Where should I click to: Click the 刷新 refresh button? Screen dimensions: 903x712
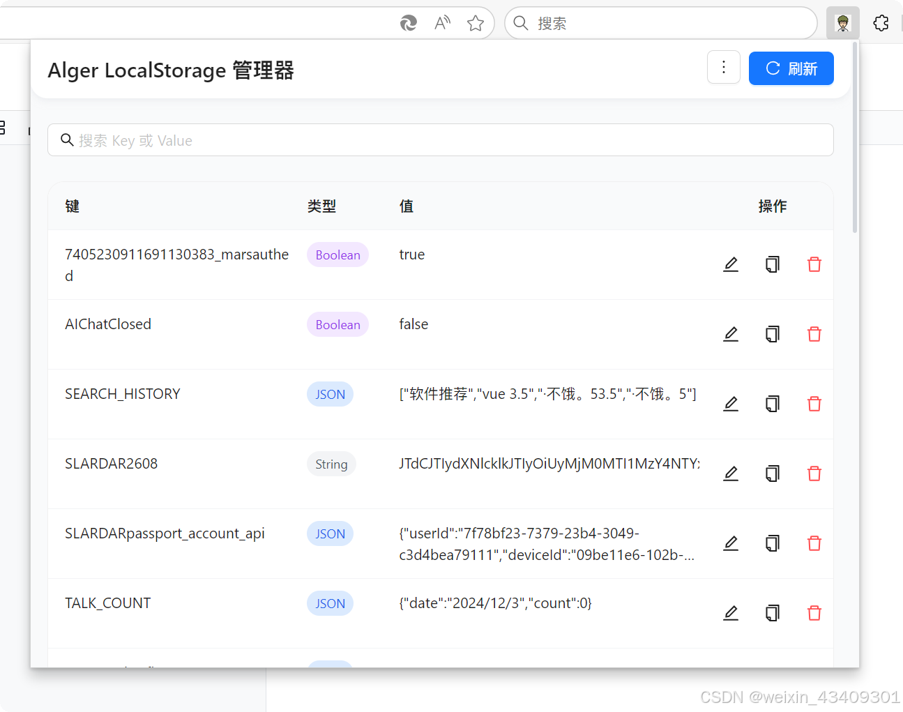coord(791,68)
